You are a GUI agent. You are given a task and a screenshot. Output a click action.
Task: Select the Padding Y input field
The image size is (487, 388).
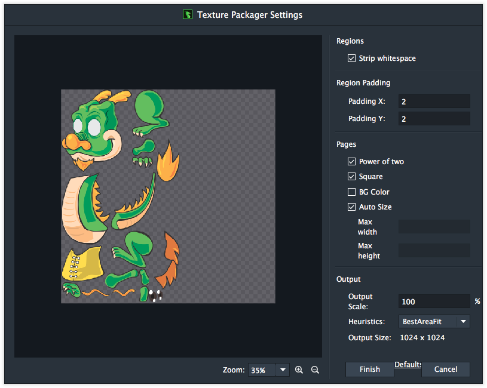pos(434,118)
